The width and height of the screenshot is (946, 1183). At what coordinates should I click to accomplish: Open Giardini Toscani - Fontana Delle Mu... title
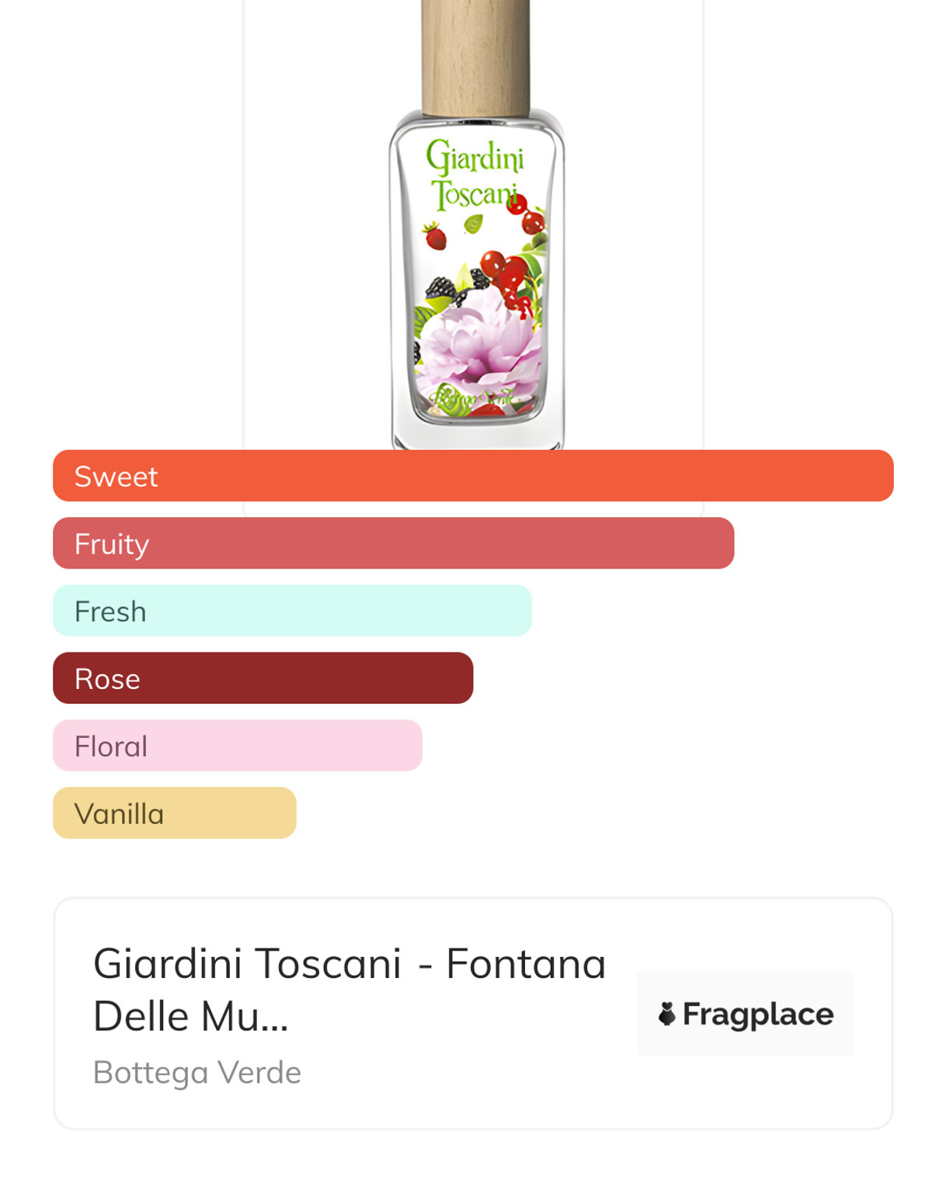coord(349,989)
